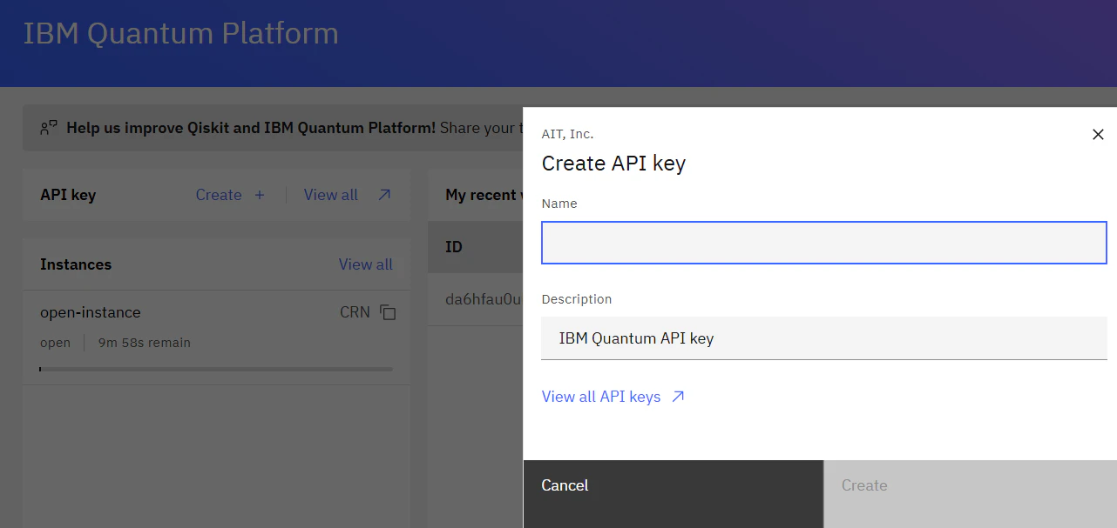This screenshot has width=1117, height=528.
Task: Click the arrow icon beside API key View all
Action: point(384,195)
